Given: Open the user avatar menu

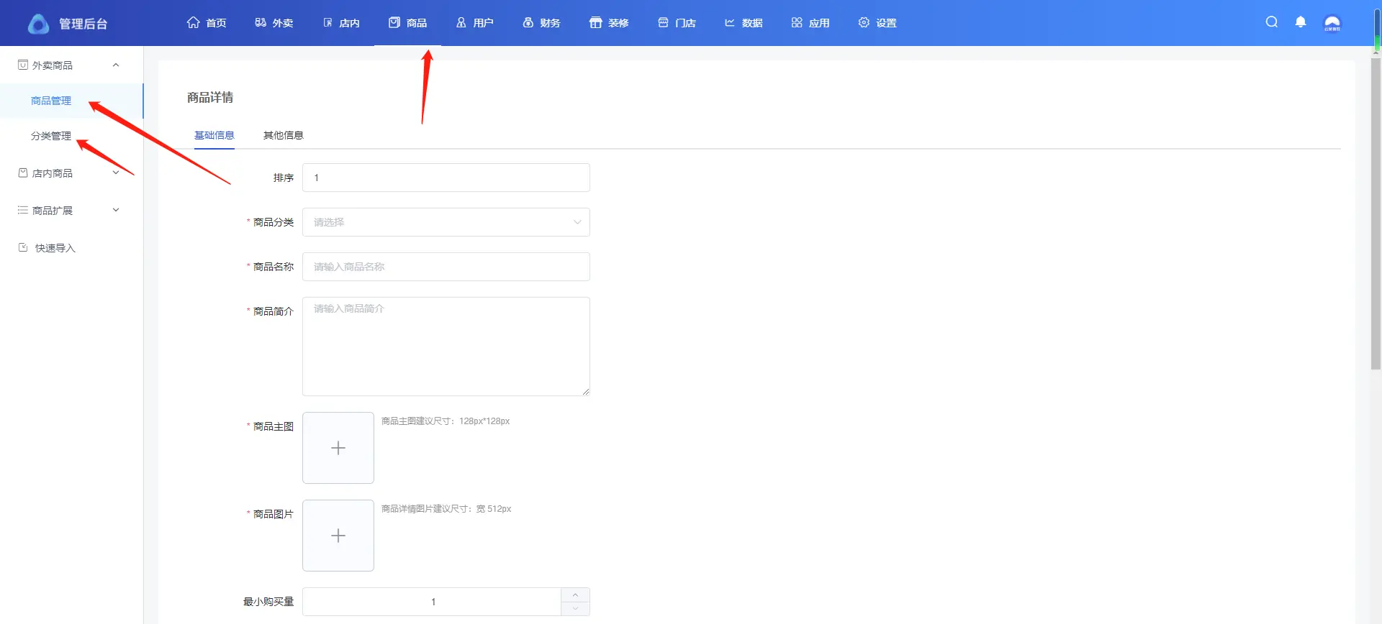Looking at the screenshot, I should point(1332,23).
